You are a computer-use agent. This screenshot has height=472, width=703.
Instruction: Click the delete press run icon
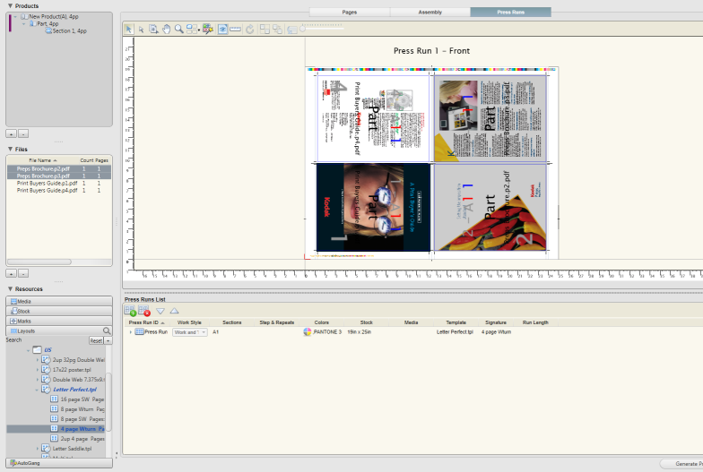click(x=143, y=310)
